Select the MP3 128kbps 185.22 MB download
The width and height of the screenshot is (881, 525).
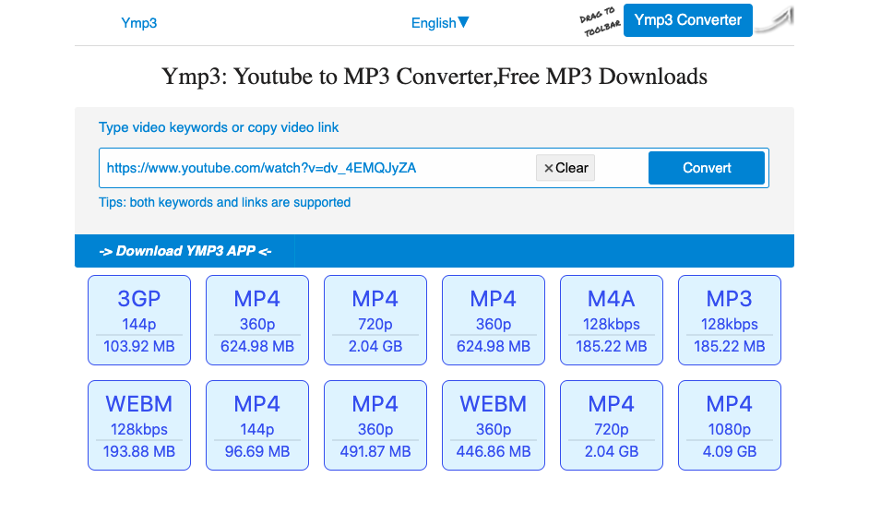(730, 320)
